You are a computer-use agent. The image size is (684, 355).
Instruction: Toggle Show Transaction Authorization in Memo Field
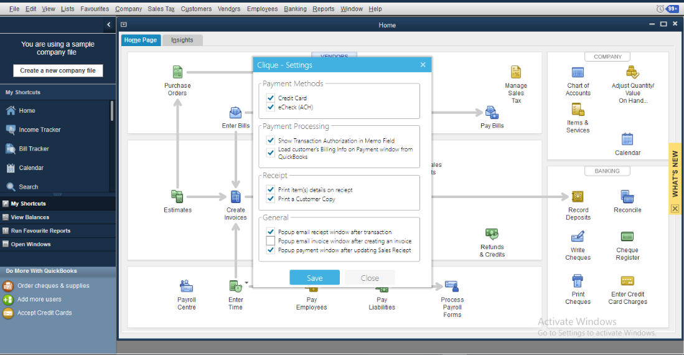[271, 141]
